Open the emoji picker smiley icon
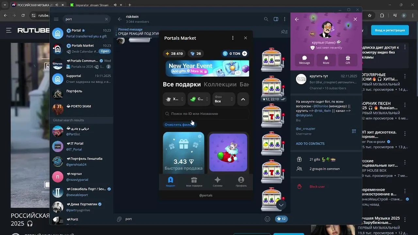Image resolution: width=418 pixels, height=235 pixels. (267, 219)
